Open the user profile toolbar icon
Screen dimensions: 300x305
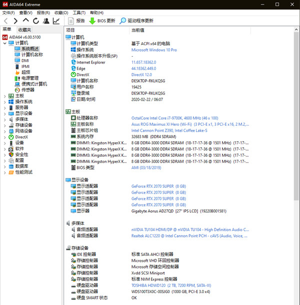click(46, 21)
